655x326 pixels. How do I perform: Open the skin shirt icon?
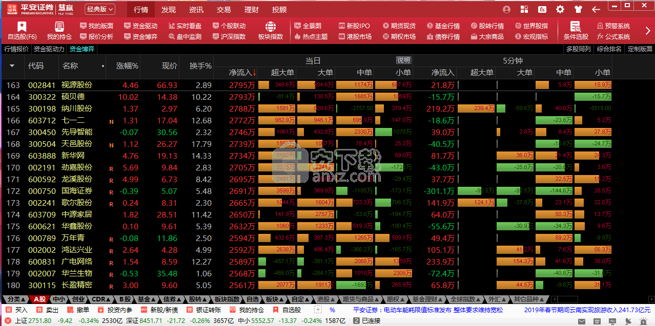tap(579, 9)
